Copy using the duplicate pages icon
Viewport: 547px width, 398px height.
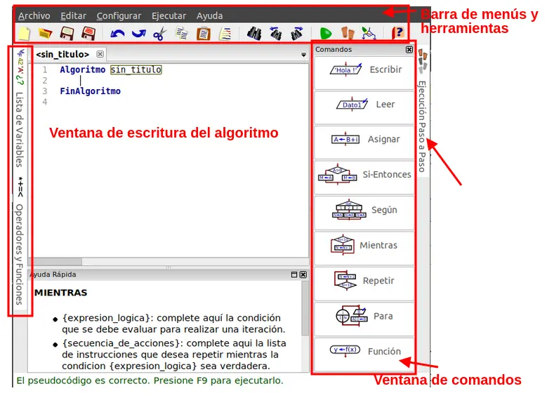click(182, 34)
